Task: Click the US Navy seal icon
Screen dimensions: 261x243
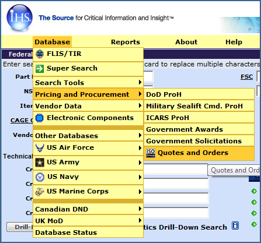Action: point(40,177)
